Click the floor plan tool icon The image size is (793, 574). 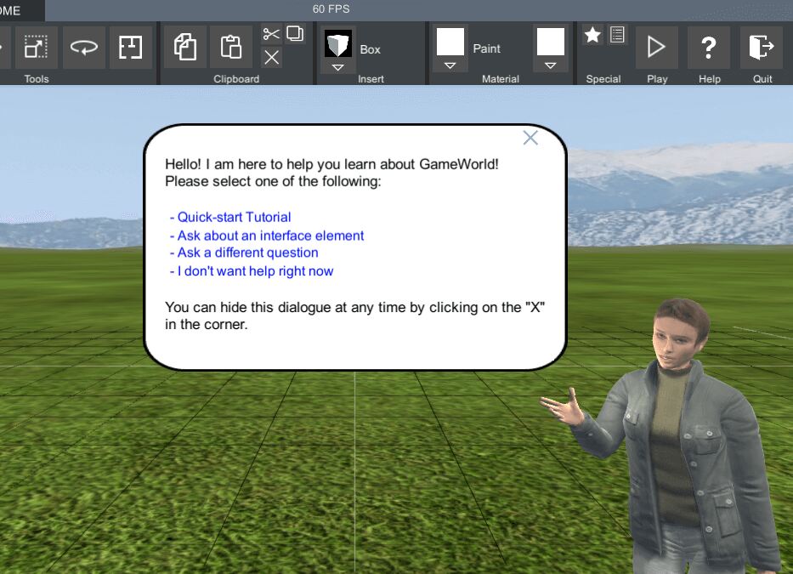(131, 47)
